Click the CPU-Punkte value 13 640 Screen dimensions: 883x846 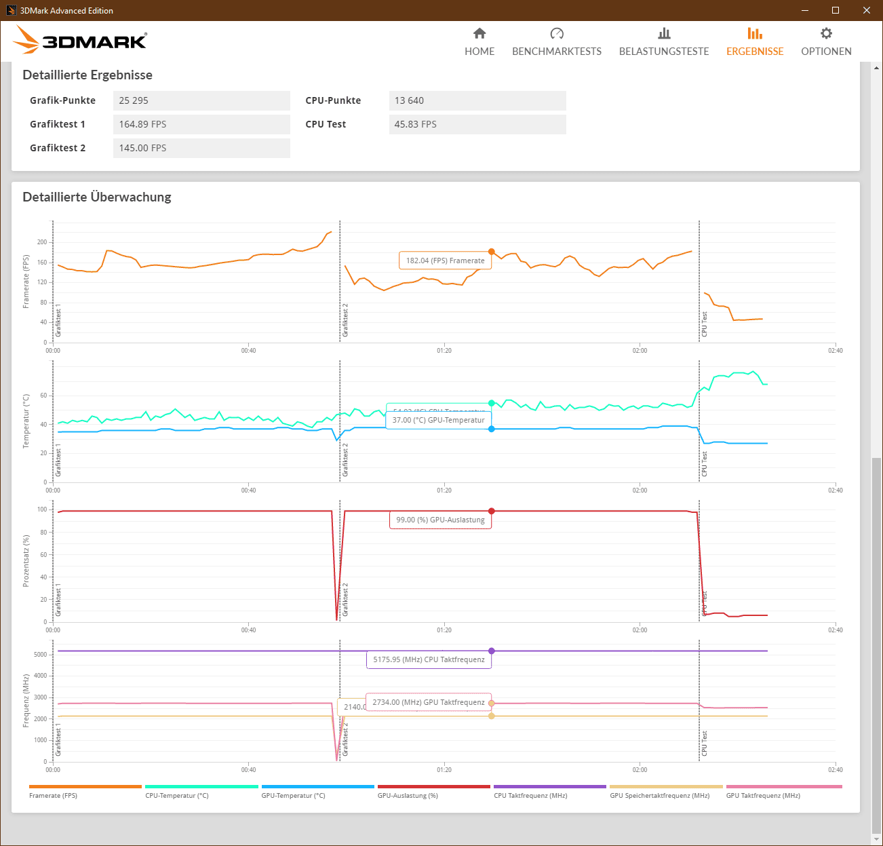[x=477, y=100]
